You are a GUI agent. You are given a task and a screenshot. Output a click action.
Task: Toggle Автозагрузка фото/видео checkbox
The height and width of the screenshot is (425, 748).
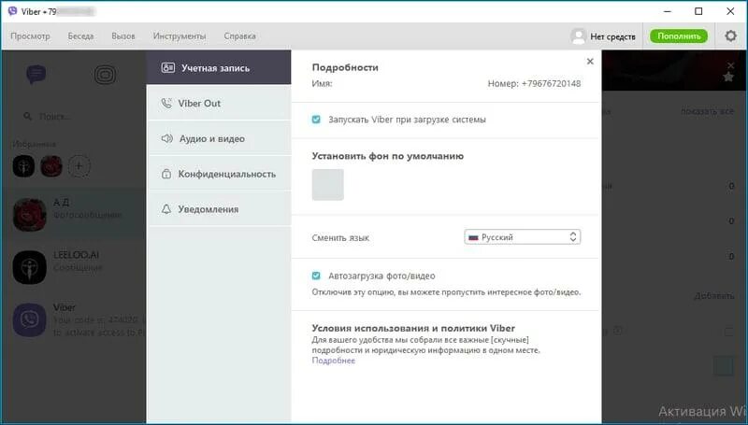pos(316,276)
